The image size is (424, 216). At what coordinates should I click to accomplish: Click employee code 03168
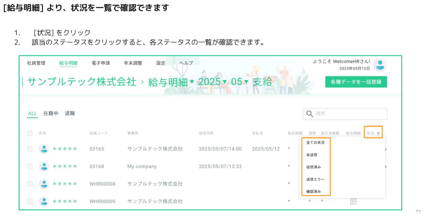[97, 166]
